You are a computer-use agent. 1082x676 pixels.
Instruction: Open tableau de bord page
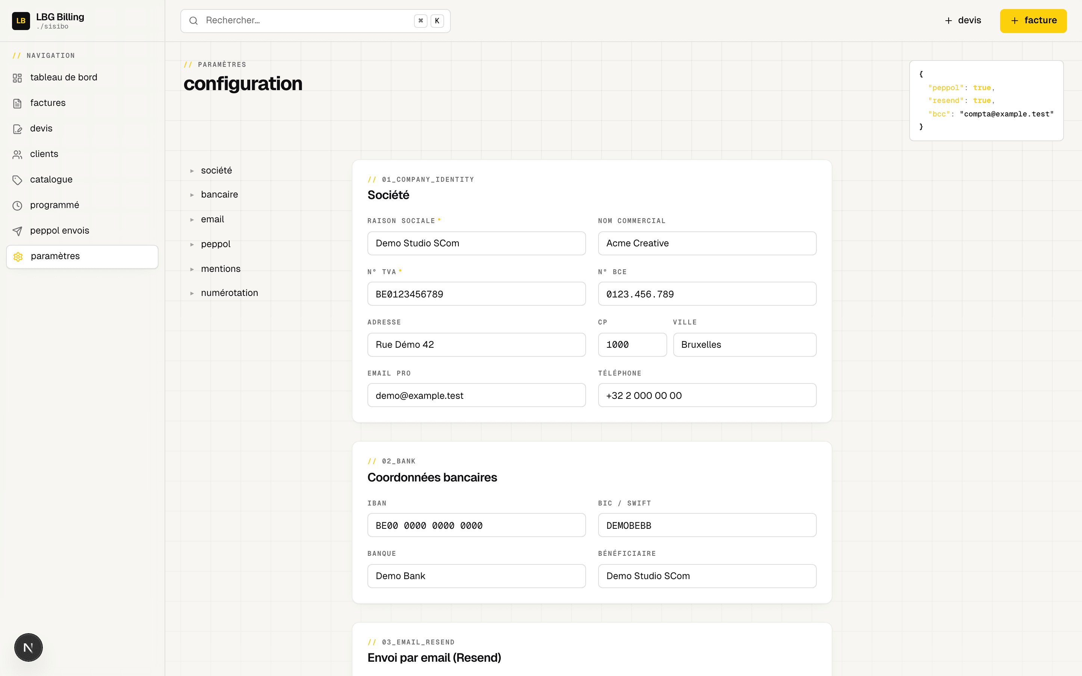point(82,77)
